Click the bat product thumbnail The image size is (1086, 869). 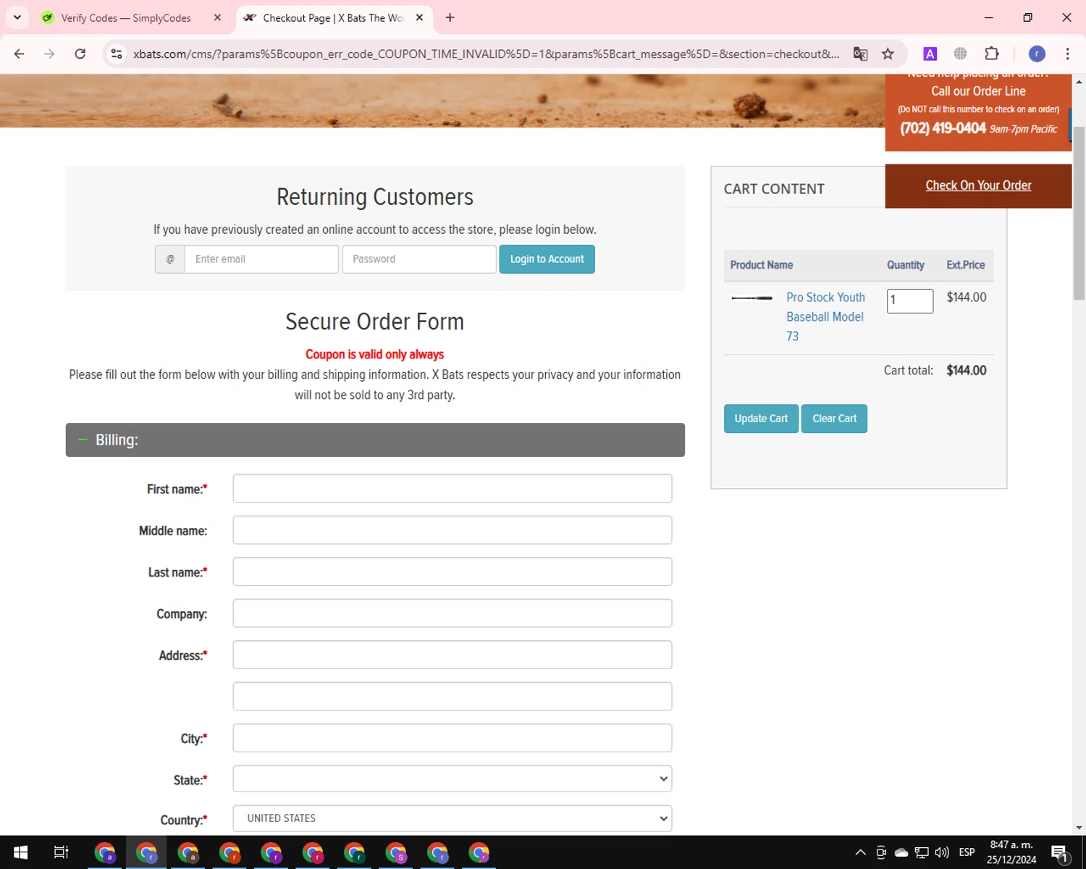[x=752, y=298]
